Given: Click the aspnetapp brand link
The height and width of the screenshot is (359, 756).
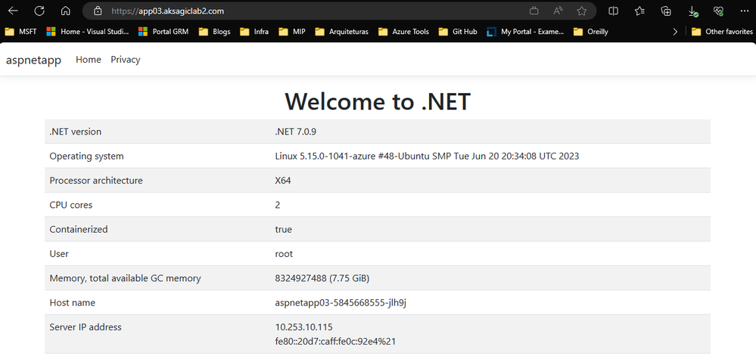Looking at the screenshot, I should [x=33, y=60].
